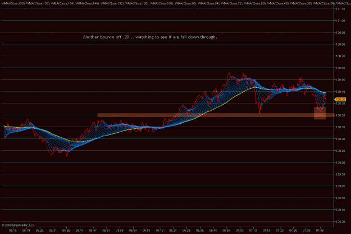Click the 05:19 time axis label
The height and width of the screenshot is (234, 351).
(x=26, y=231)
